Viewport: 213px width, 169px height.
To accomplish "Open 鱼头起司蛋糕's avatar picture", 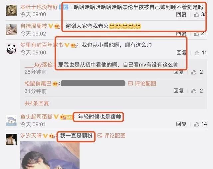I will click(11, 120).
